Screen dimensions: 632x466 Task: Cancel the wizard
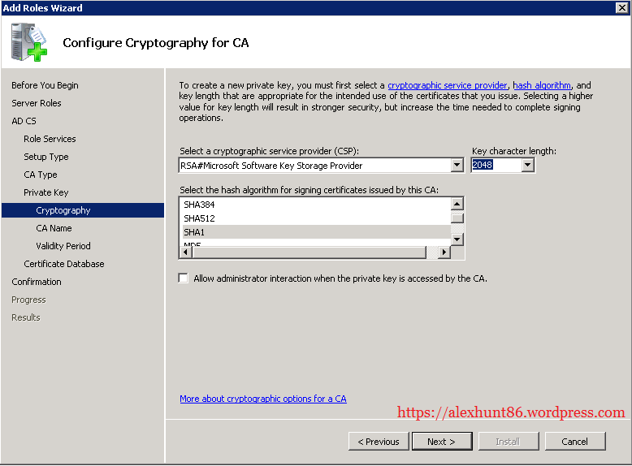click(574, 442)
